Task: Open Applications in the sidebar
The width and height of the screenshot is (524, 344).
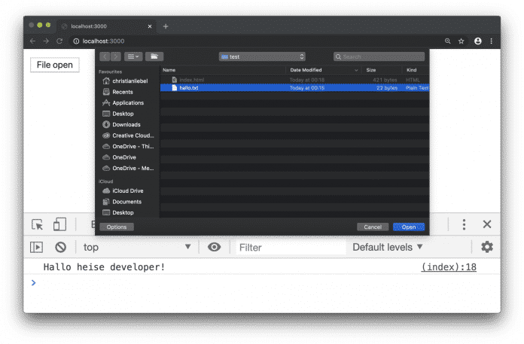Action: pyautogui.click(x=123, y=103)
